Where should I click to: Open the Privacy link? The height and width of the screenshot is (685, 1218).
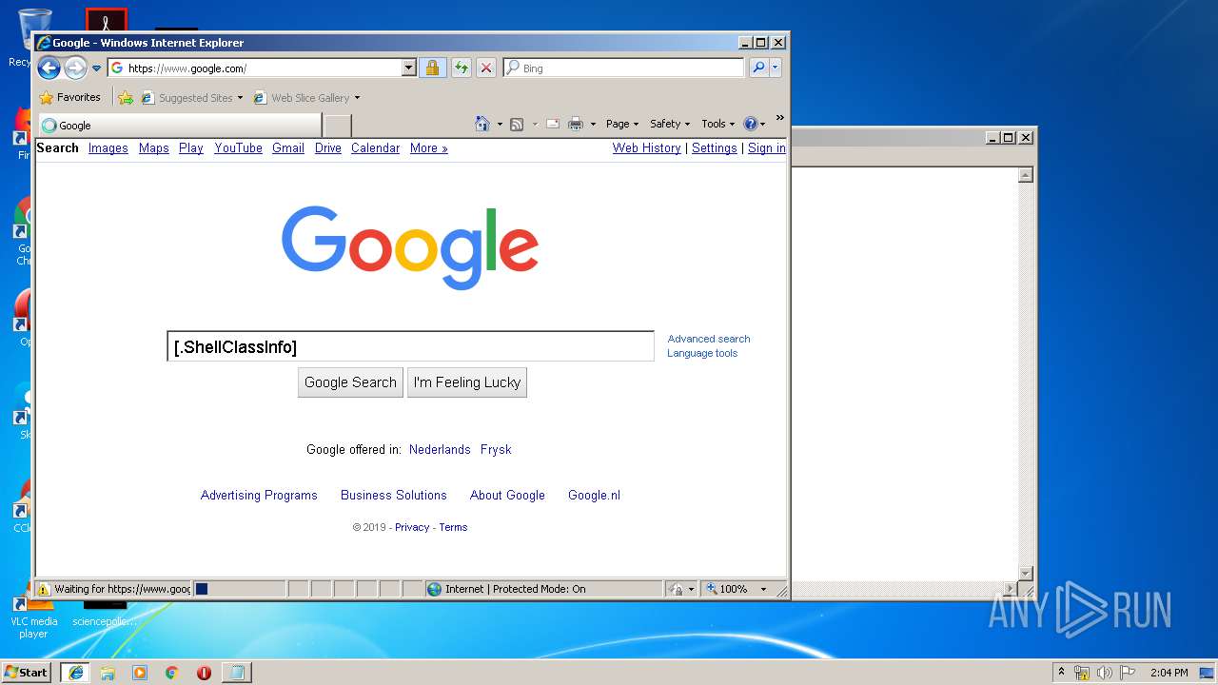[412, 527]
